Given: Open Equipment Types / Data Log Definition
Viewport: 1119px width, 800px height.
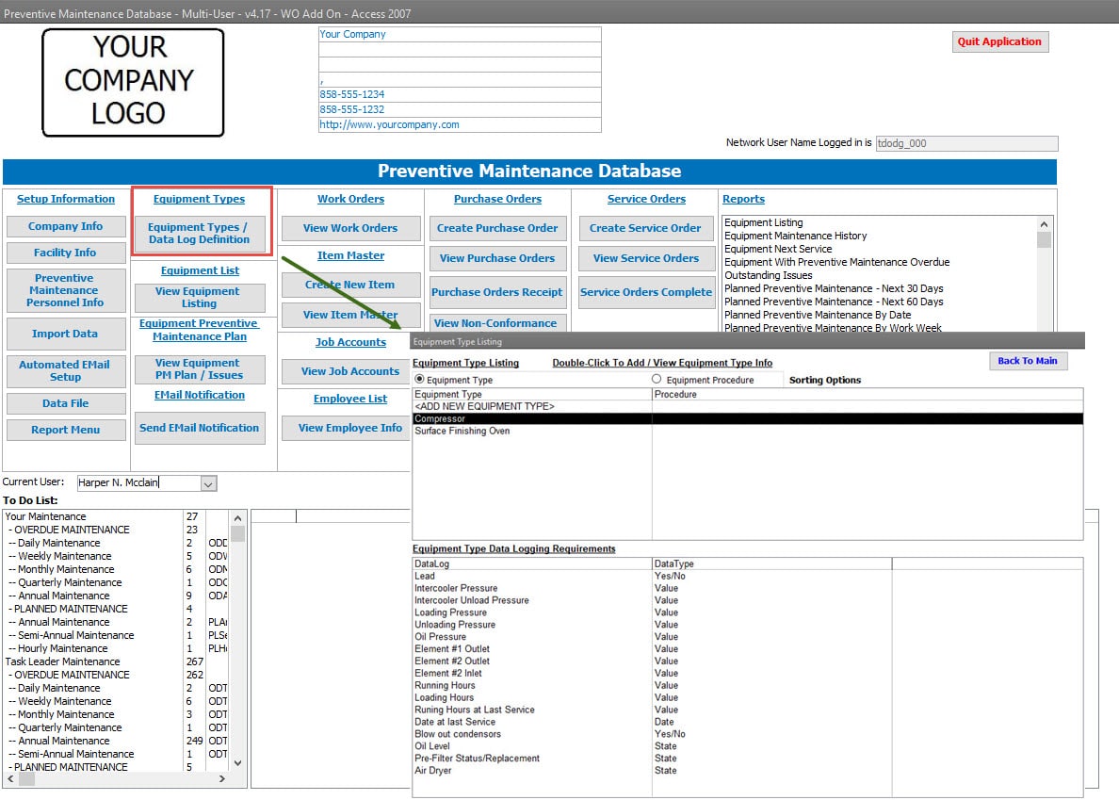Looking at the screenshot, I should [x=199, y=234].
